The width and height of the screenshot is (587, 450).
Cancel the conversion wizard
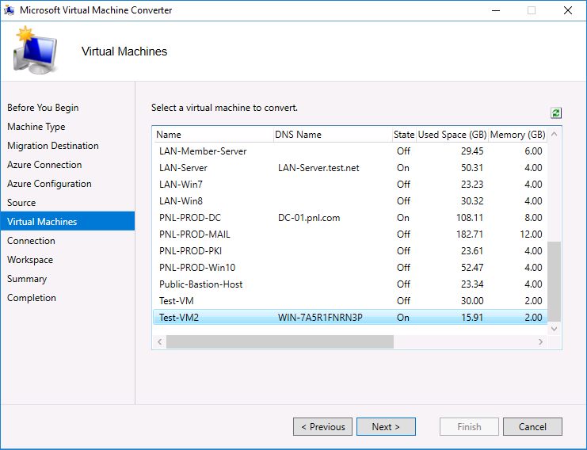[532, 427]
